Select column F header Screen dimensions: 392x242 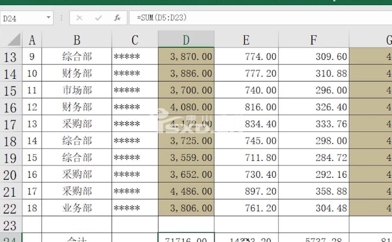[x=314, y=40]
